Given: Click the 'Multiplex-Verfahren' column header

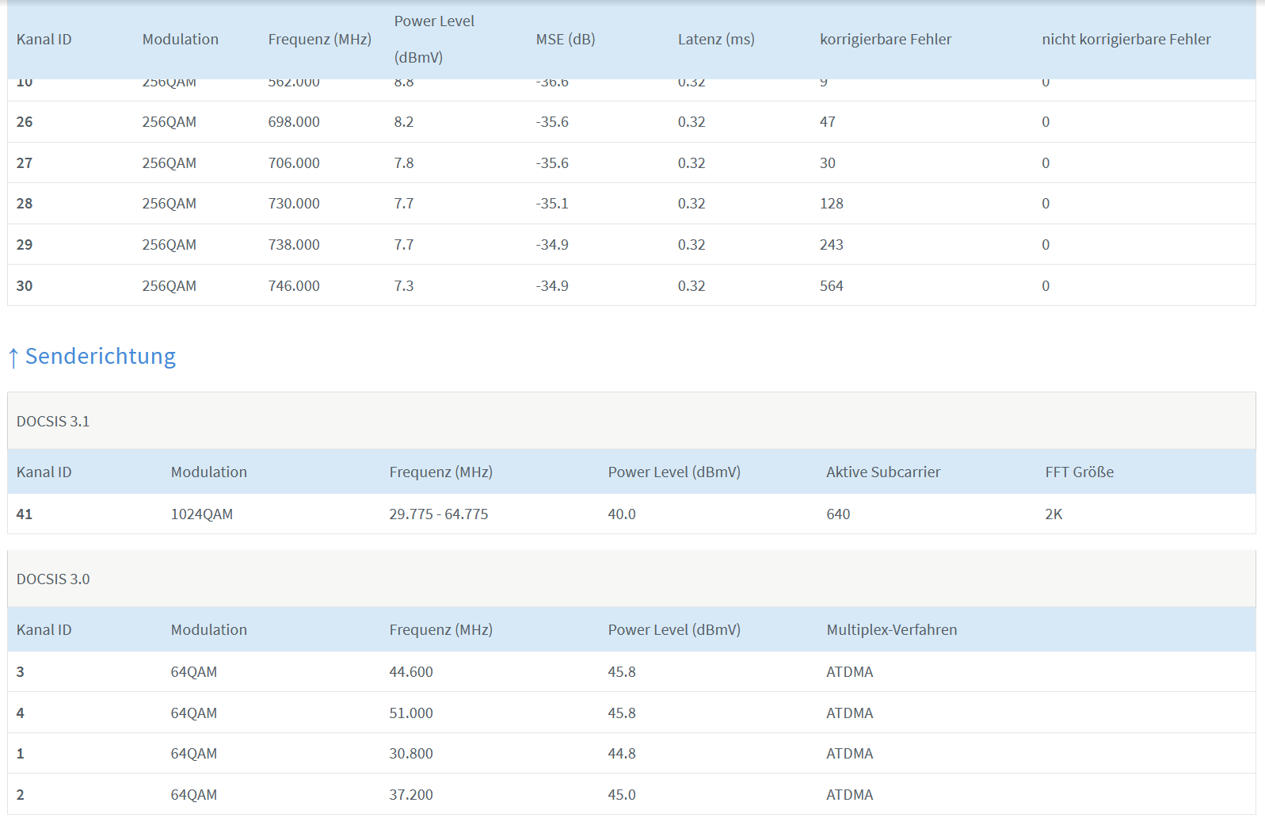Looking at the screenshot, I should pyautogui.click(x=892, y=630).
